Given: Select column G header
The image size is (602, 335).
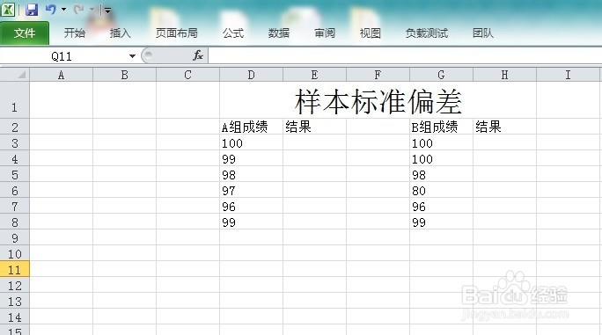Looking at the screenshot, I should pyautogui.click(x=441, y=75).
